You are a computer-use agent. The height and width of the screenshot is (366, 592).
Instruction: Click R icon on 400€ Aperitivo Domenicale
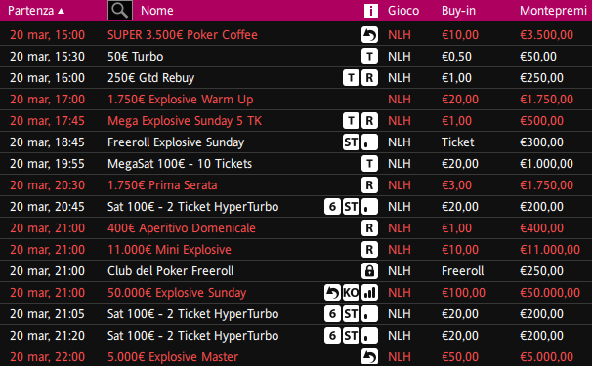[x=369, y=228]
